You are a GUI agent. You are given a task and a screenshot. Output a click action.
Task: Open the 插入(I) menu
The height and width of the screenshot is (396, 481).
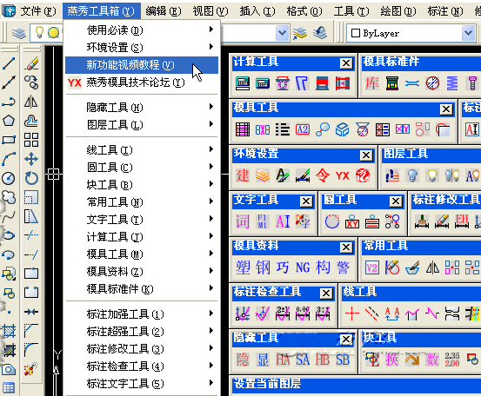coord(257,11)
